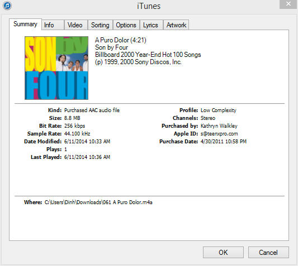Click the Profile: label
The height and width of the screenshot is (266, 298).
[189, 110]
